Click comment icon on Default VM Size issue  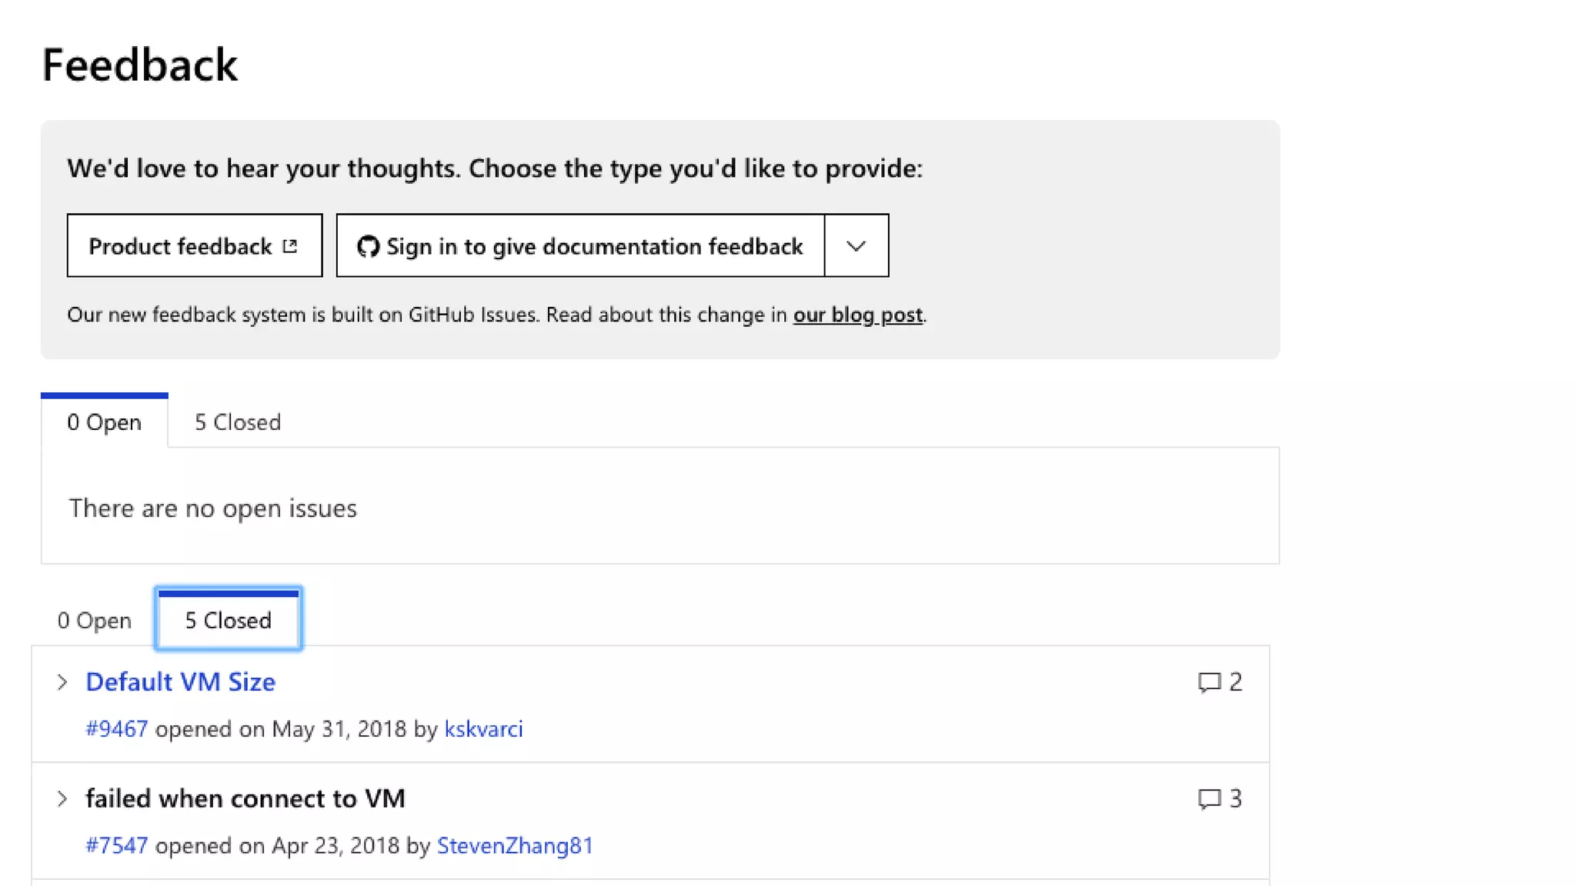pyautogui.click(x=1209, y=682)
